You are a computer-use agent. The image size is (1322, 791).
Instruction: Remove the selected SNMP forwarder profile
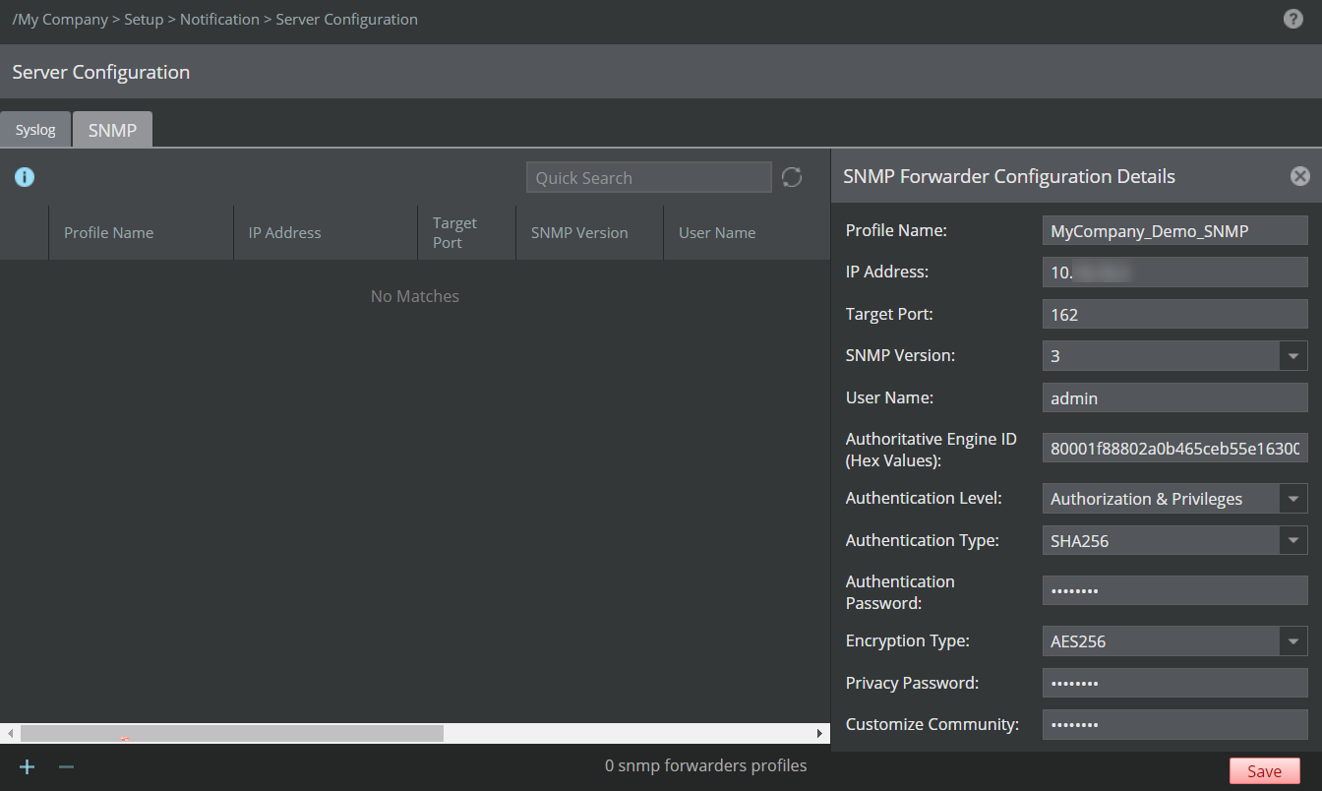click(66, 766)
